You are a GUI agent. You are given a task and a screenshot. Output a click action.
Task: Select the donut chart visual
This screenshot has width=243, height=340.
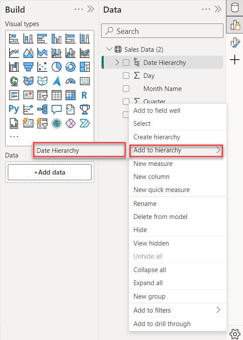click(70, 67)
